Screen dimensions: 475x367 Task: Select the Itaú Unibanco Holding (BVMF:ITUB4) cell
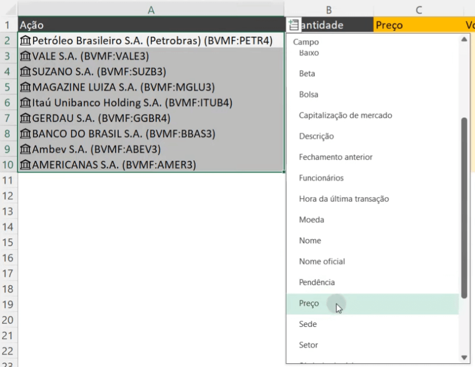tap(151, 103)
